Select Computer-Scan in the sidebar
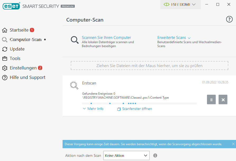The width and height of the screenshot is (236, 161). (x=26, y=40)
